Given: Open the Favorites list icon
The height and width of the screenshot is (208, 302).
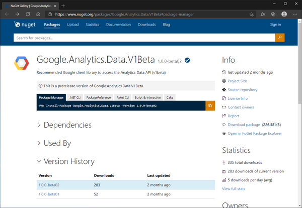Looking at the screenshot, I should pyautogui.click(x=263, y=14).
